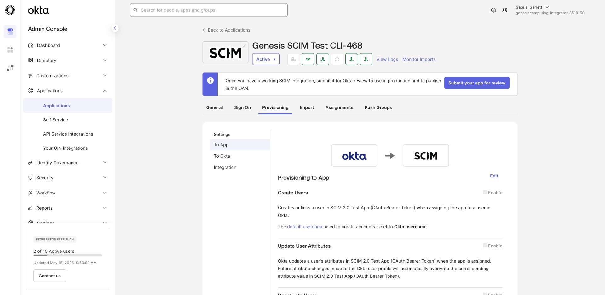Click the Okta sunburst logo icon
Viewport: 605px width, 295px height.
(10, 10)
